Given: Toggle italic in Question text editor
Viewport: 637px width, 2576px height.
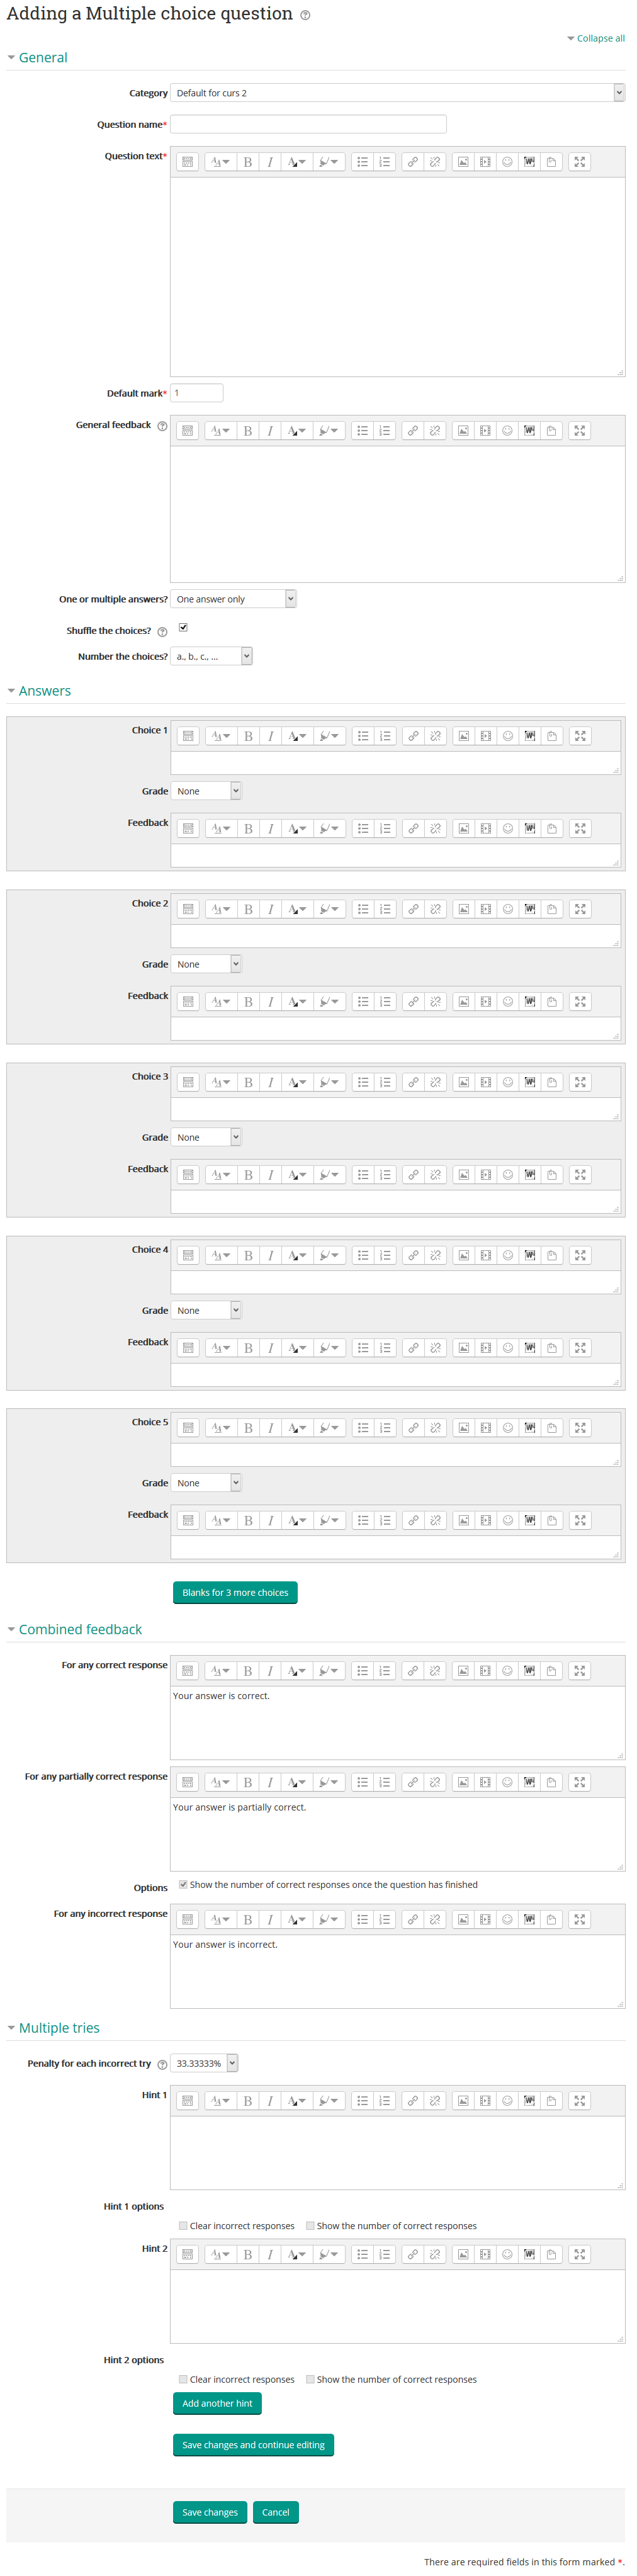Looking at the screenshot, I should (270, 162).
